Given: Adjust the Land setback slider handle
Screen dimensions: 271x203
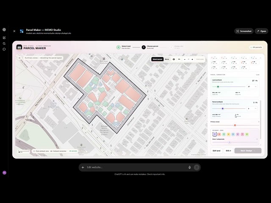Looking at the screenshot, I should (x=218, y=87).
